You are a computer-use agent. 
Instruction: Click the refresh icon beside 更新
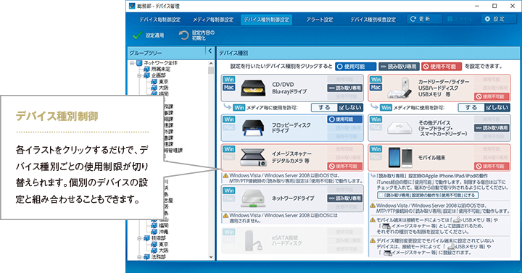[413, 19]
